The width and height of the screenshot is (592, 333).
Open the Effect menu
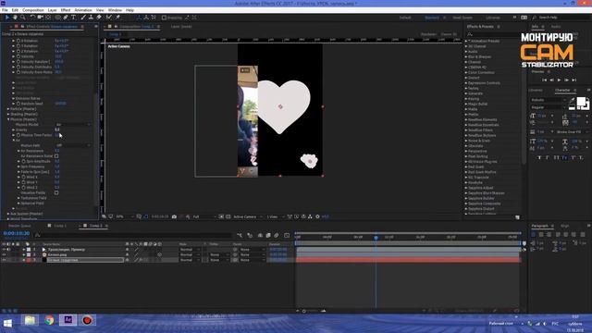tap(66, 10)
